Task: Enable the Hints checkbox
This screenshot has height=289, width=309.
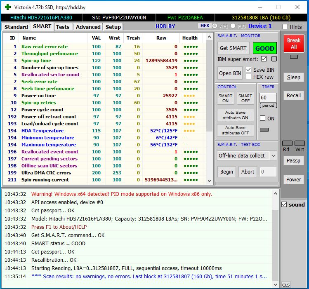Action: tap(285, 27)
